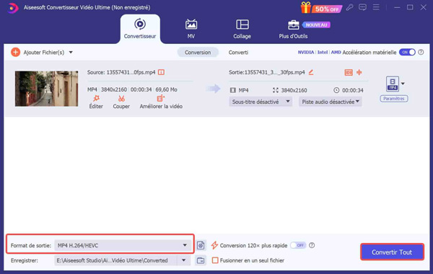Click the Enregistrer save path field
This screenshot has width=433, height=274.
(115, 260)
